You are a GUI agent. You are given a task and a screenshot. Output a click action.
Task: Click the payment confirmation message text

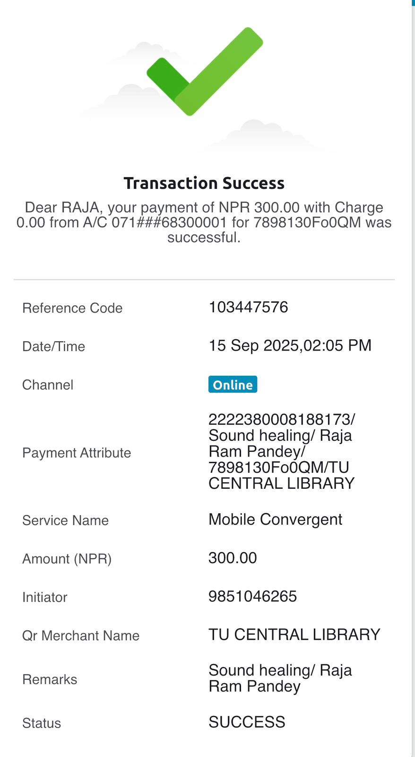pyautogui.click(x=204, y=222)
